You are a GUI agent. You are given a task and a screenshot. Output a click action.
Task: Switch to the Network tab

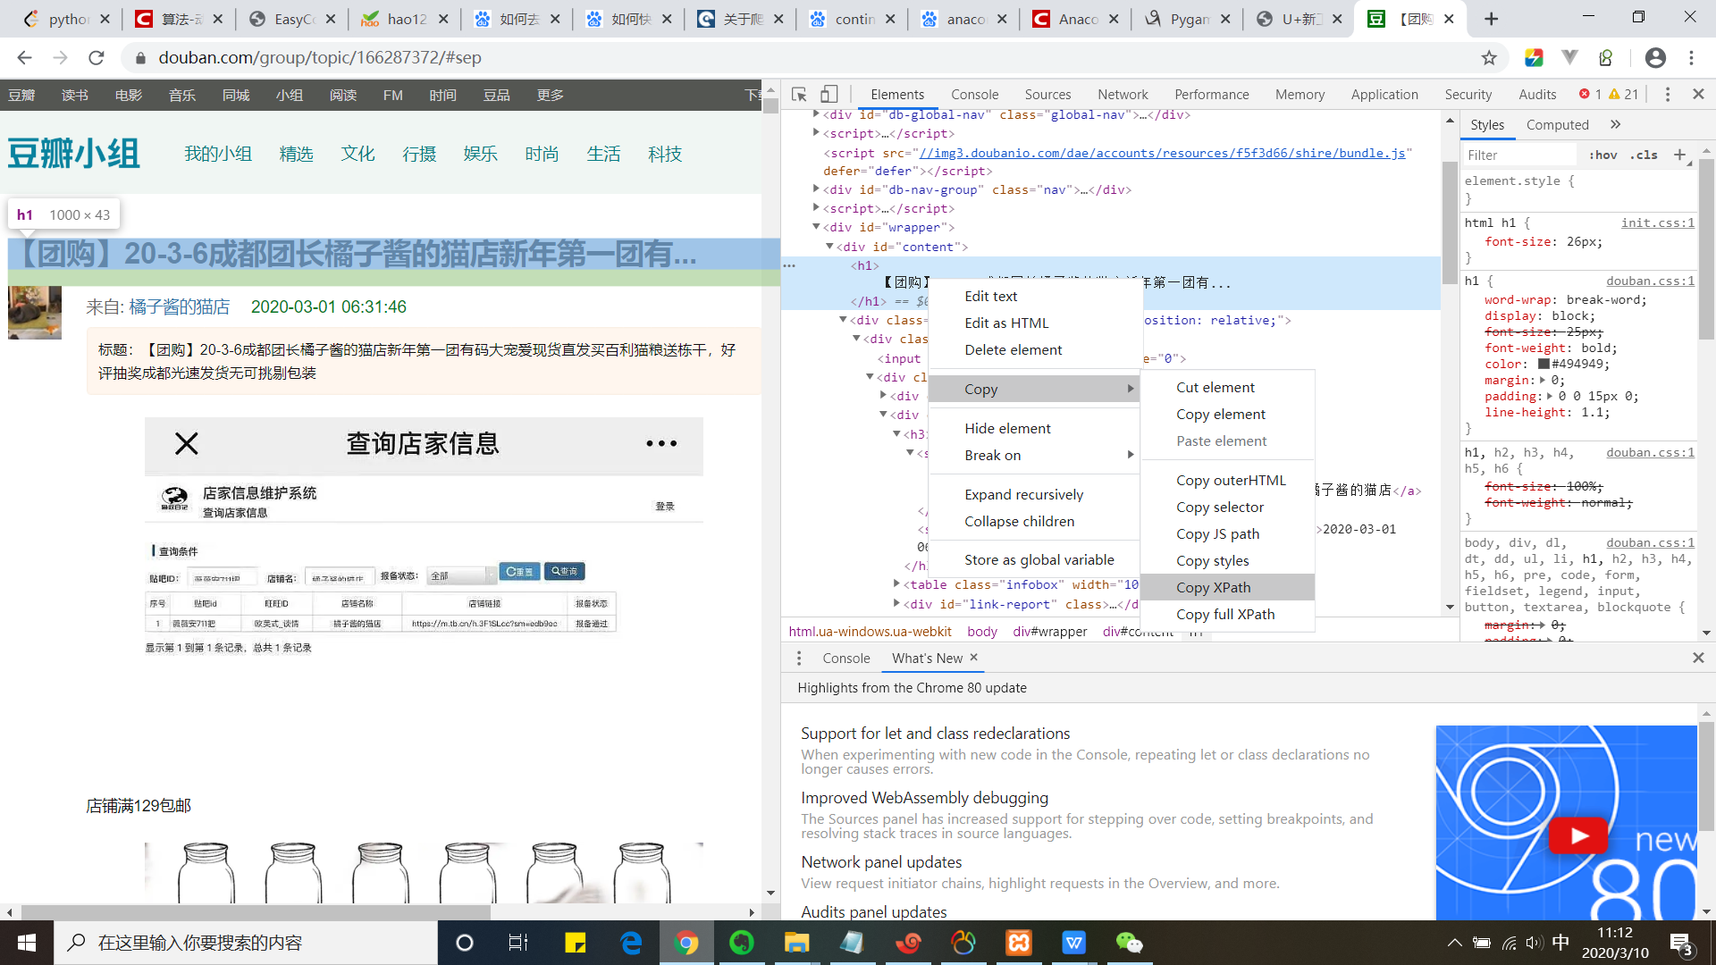tap(1123, 95)
